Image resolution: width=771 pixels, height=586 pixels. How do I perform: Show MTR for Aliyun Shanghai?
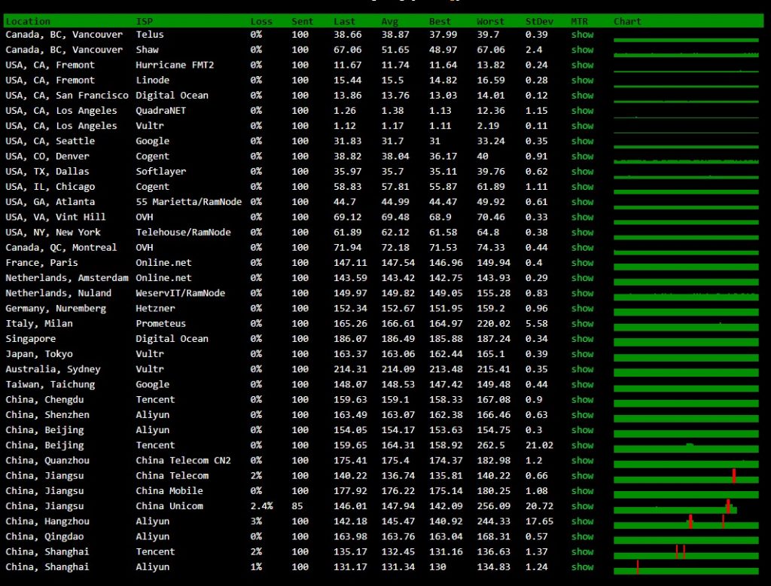(x=582, y=568)
